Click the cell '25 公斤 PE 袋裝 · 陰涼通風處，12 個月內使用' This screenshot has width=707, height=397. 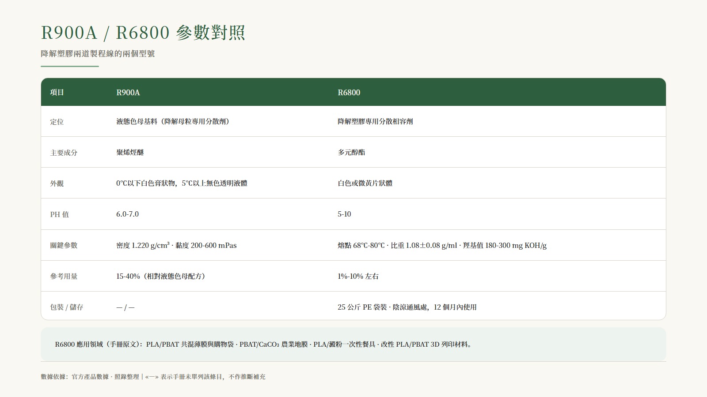[407, 307]
